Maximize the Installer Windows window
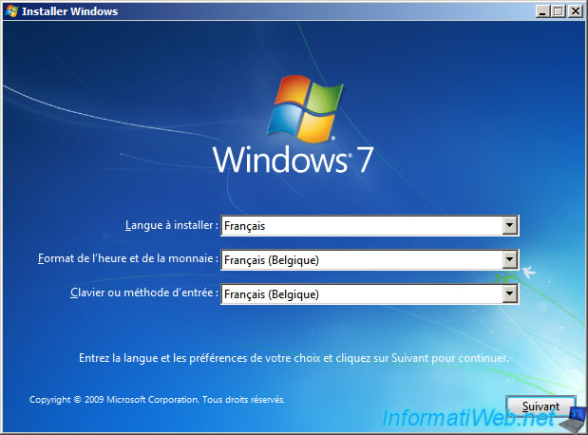The height and width of the screenshot is (435, 588). pyautogui.click(x=558, y=11)
